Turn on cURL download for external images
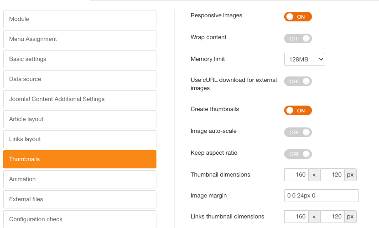The height and width of the screenshot is (228, 379). tap(298, 81)
